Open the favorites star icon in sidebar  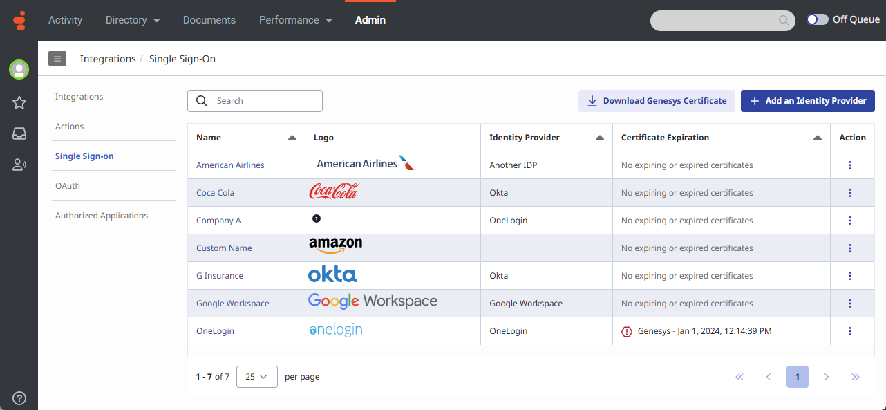pyautogui.click(x=19, y=103)
